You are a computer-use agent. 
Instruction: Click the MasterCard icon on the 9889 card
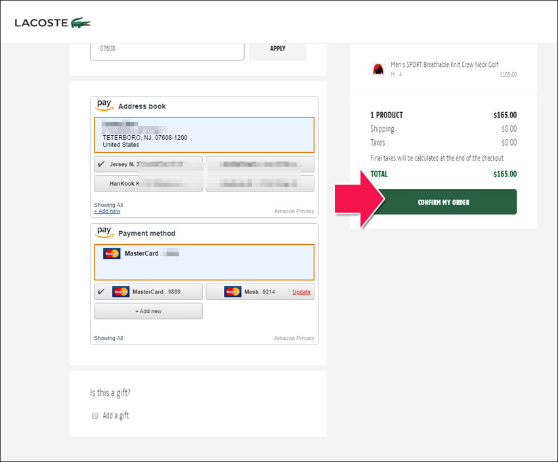point(121,291)
